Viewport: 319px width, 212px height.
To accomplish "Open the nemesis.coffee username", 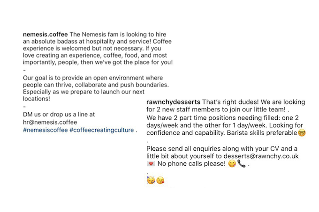I will tap(45, 34).
